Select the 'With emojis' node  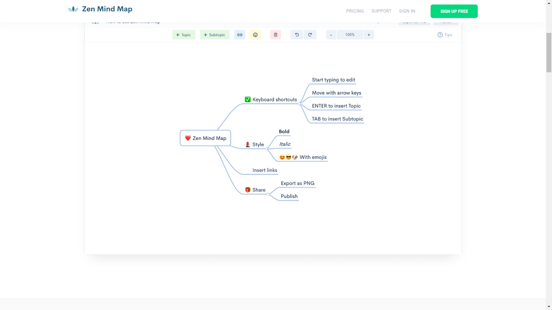point(303,157)
